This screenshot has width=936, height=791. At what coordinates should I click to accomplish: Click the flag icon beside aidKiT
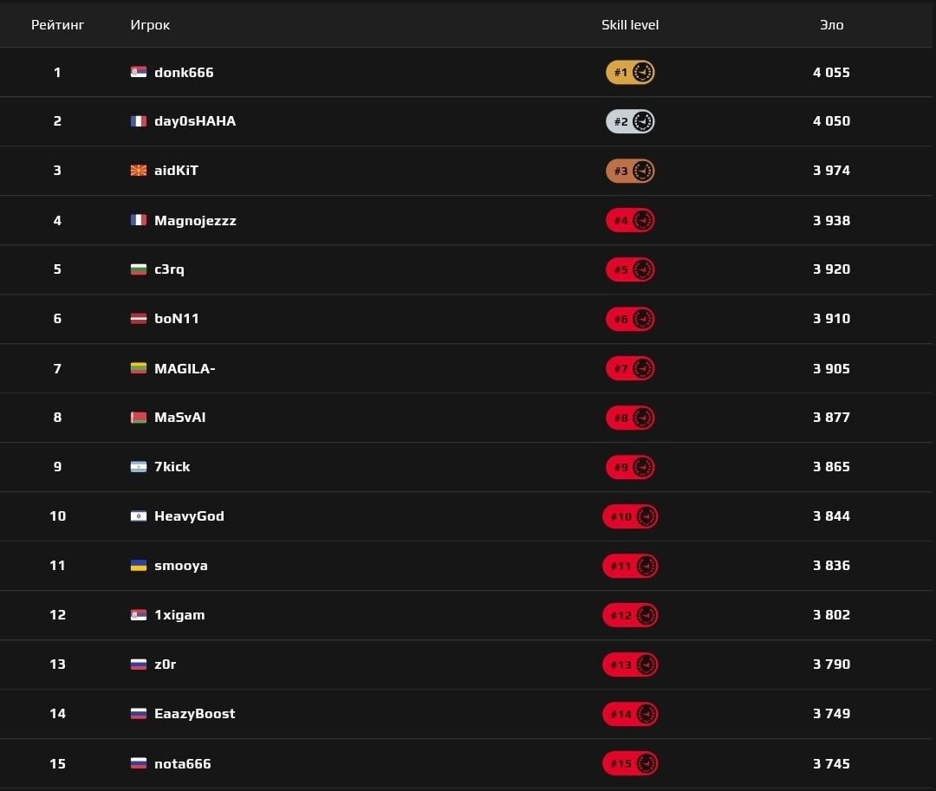[x=139, y=171]
